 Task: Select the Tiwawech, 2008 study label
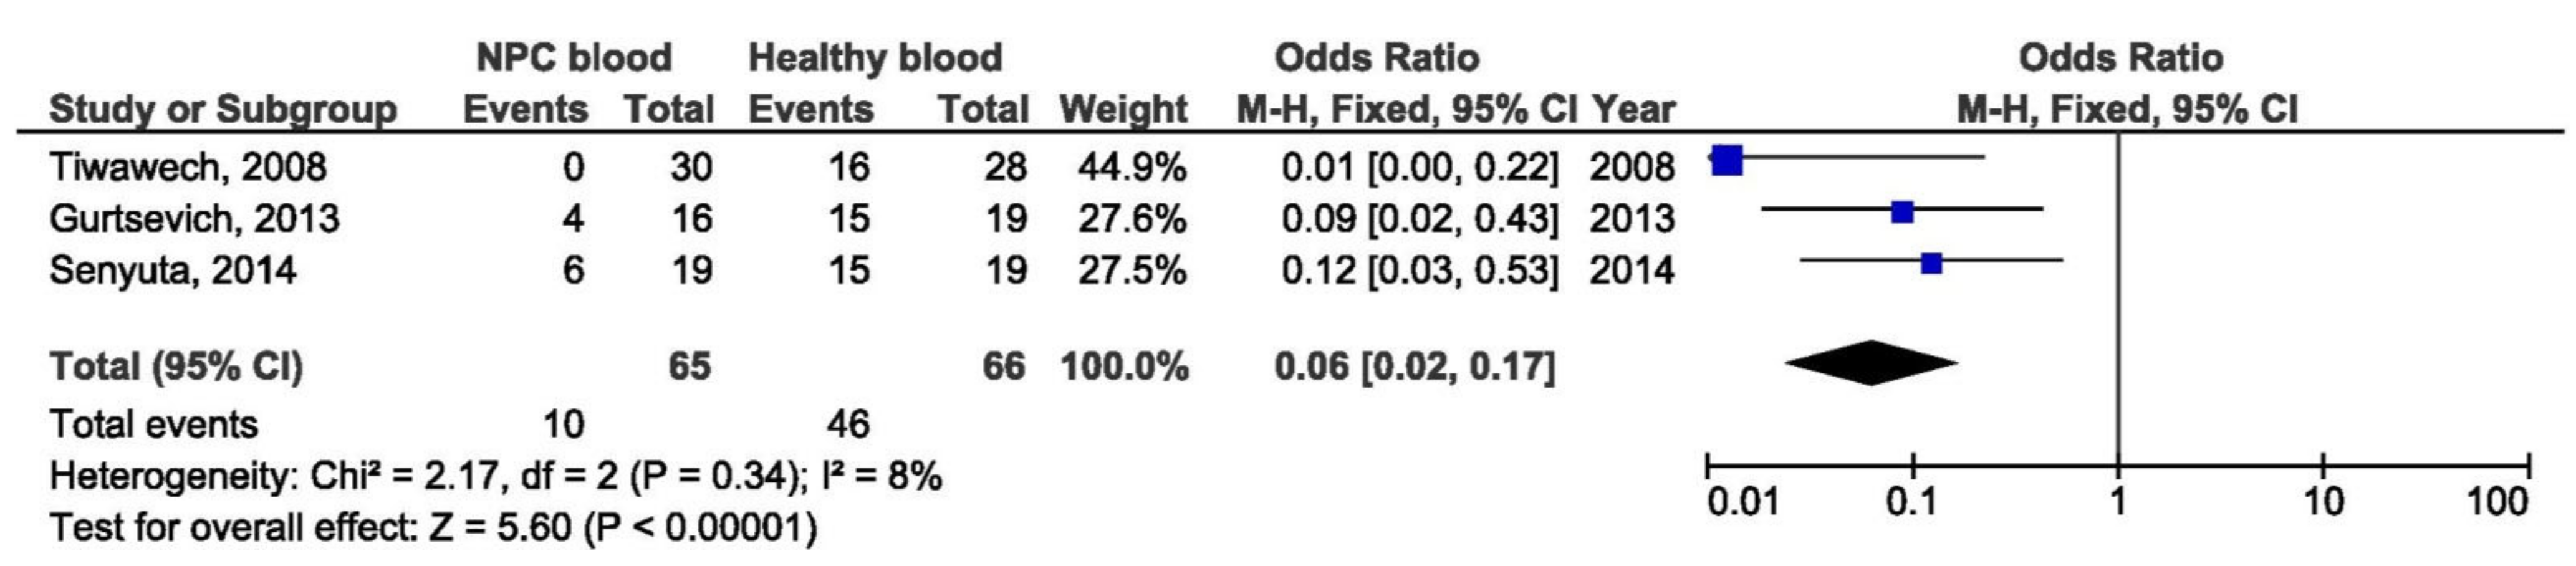(188, 166)
